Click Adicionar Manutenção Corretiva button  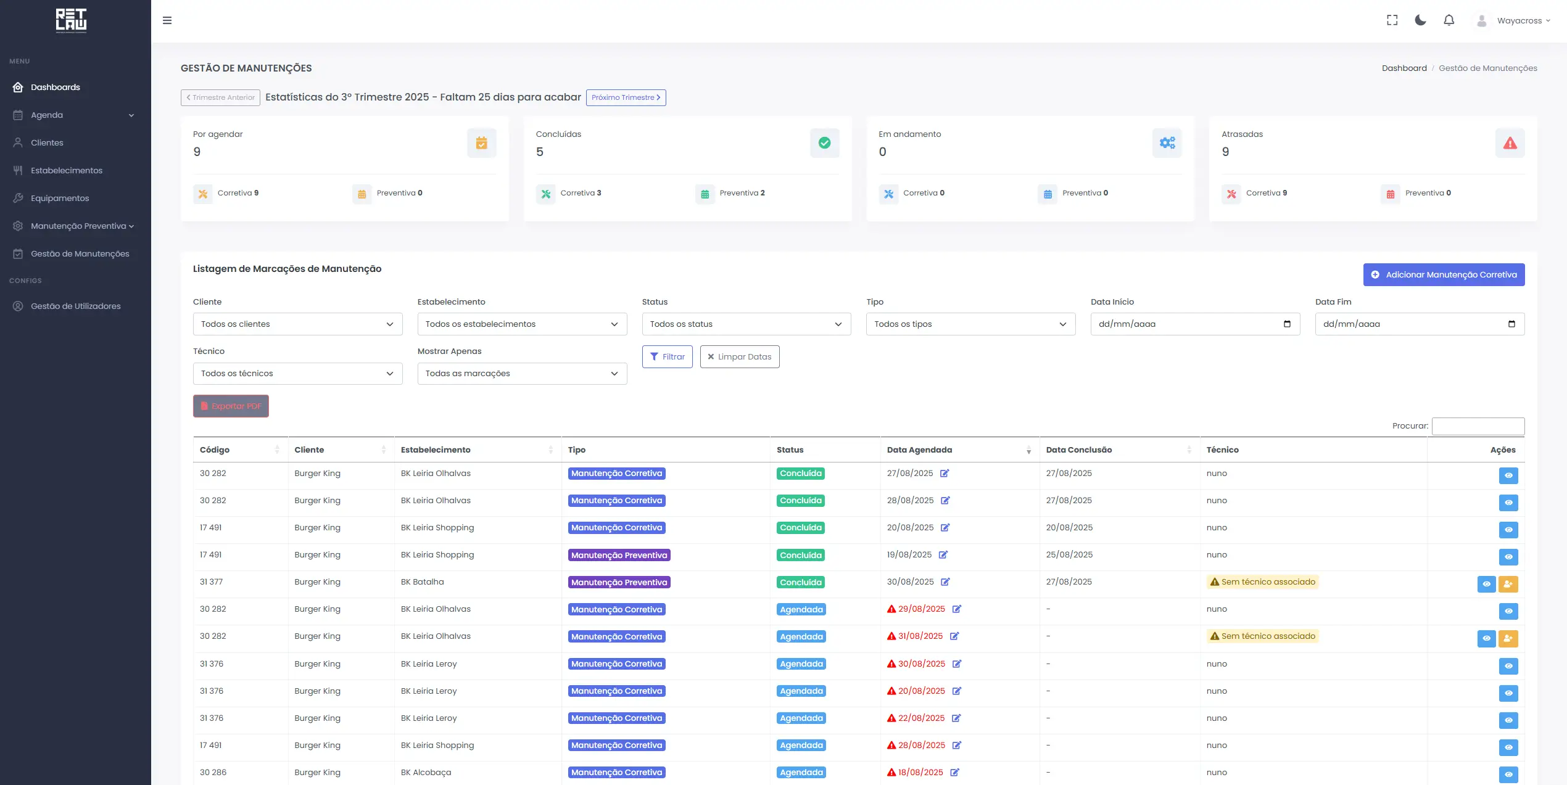[1444, 275]
